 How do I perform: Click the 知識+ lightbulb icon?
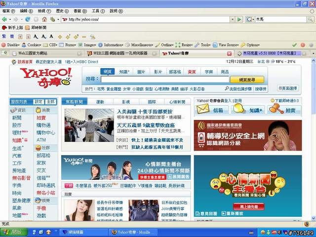238,109
